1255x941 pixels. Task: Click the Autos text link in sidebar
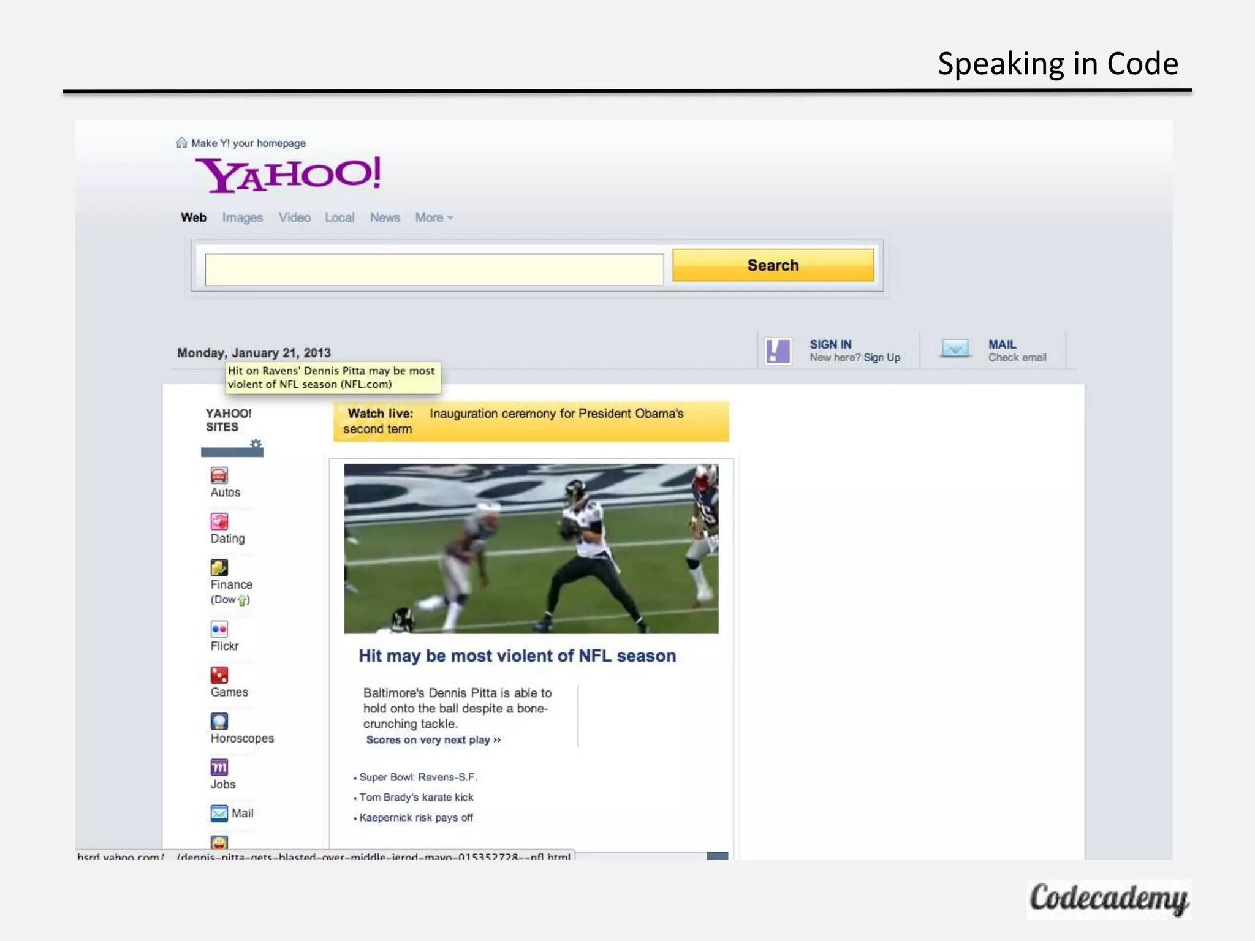coord(226,493)
